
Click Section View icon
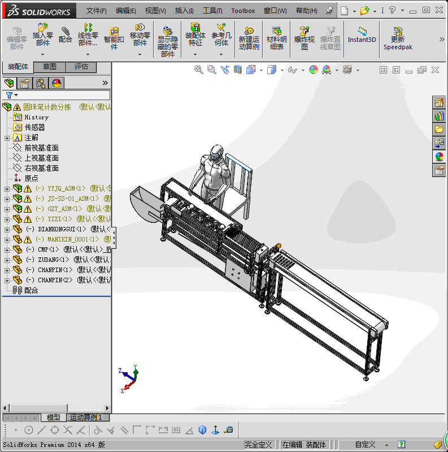pos(238,70)
